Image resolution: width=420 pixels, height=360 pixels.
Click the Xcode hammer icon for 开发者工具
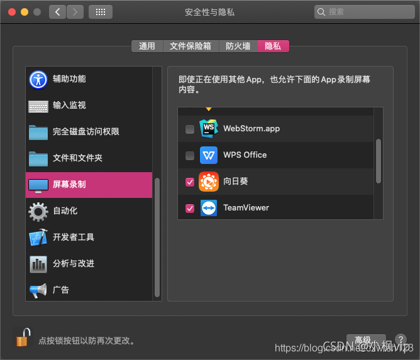click(38, 237)
